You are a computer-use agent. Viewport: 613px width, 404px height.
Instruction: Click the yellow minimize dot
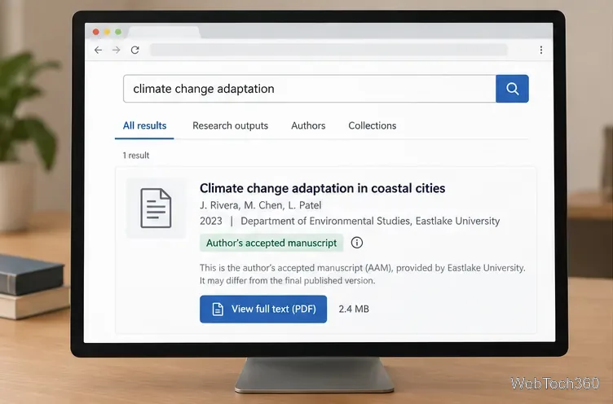coord(107,32)
